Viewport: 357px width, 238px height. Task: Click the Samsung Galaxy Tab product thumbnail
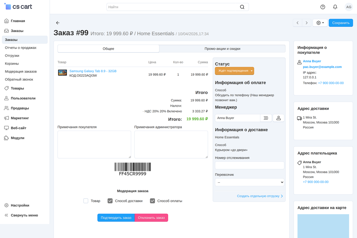click(62, 73)
